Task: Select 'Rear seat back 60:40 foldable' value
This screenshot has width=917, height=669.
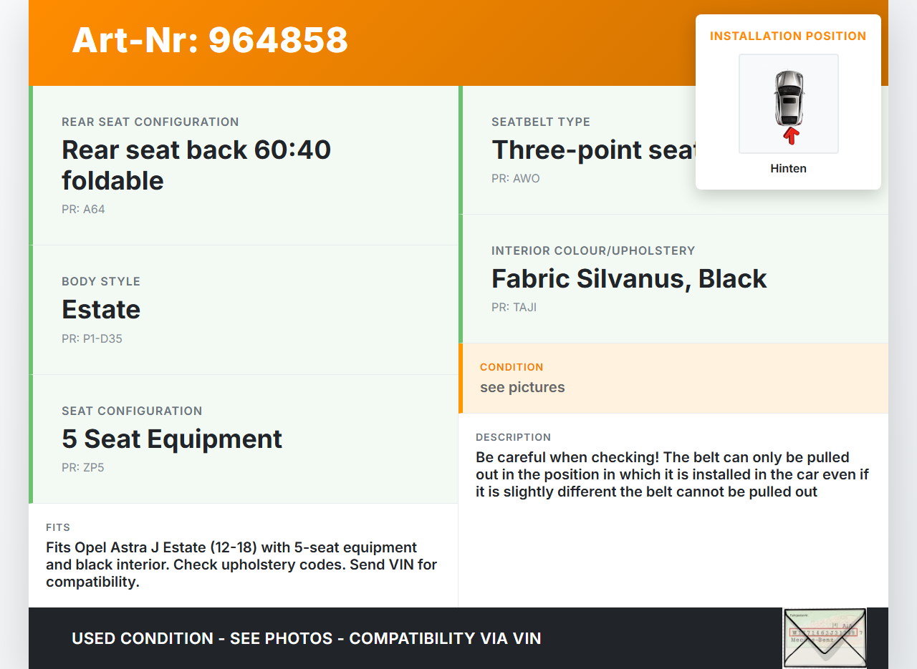Action: pyautogui.click(x=196, y=165)
